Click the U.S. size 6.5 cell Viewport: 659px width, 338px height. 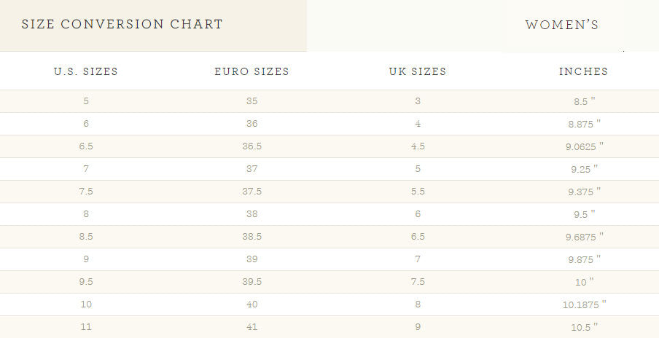coord(86,146)
